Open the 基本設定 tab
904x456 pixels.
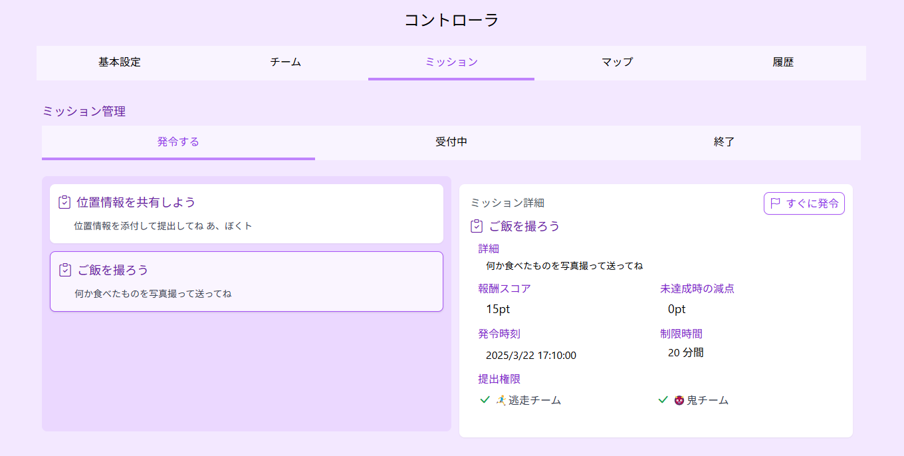click(120, 62)
